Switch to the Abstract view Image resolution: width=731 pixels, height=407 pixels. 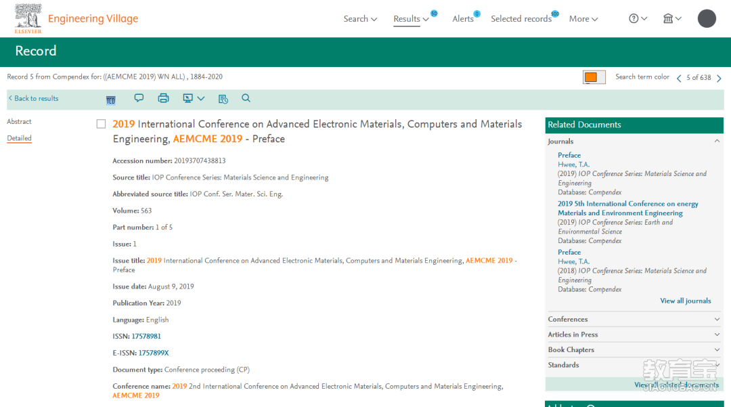19,122
